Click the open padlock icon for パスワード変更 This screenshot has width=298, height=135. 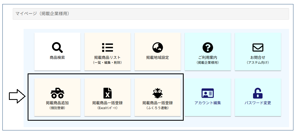pos(258,93)
